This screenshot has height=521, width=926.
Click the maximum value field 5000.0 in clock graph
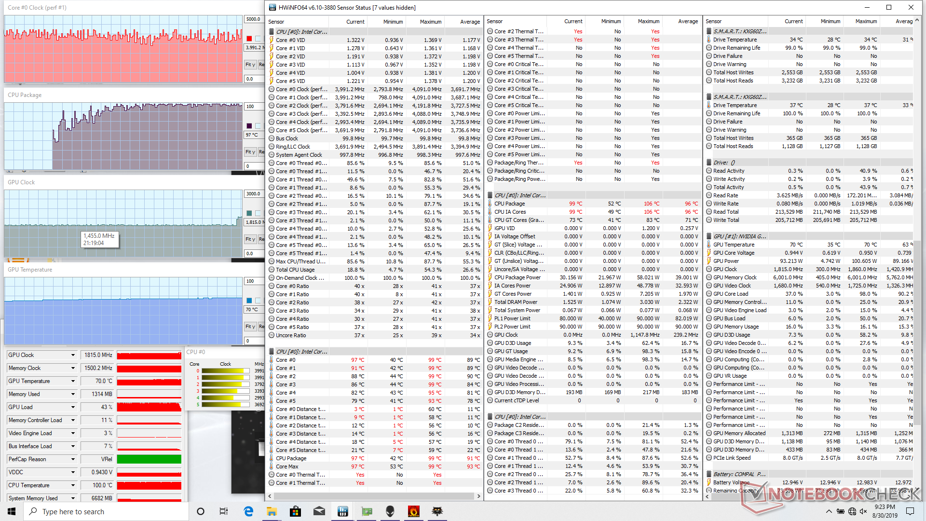coord(254,19)
